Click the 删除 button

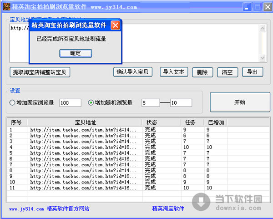202,72
